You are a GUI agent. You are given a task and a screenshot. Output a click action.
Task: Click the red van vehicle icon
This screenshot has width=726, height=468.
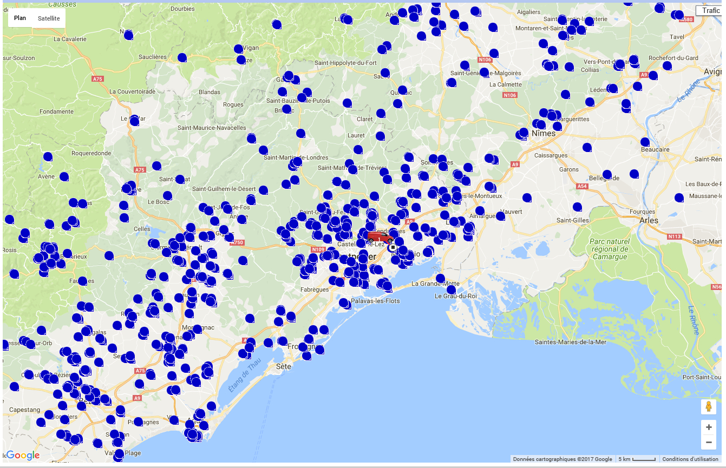click(381, 237)
